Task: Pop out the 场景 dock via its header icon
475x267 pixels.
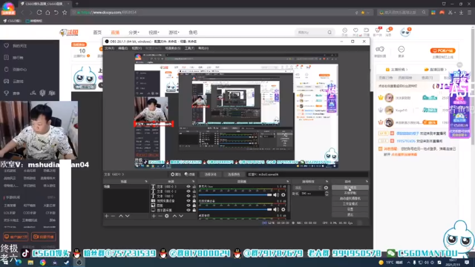Action: click(x=146, y=181)
